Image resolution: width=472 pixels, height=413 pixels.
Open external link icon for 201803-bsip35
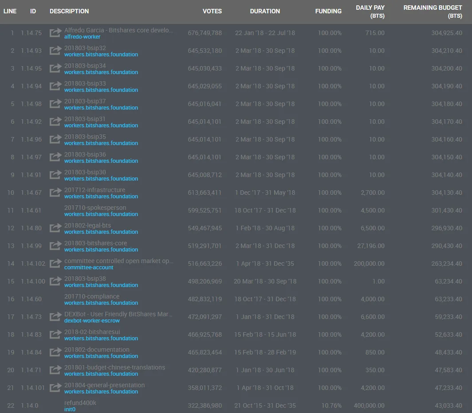pyautogui.click(x=55, y=139)
